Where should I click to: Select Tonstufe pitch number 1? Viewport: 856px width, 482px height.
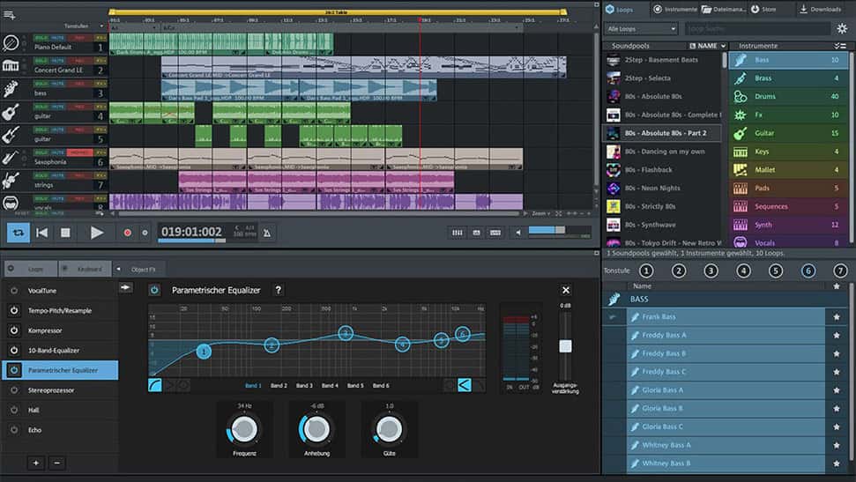pos(646,271)
